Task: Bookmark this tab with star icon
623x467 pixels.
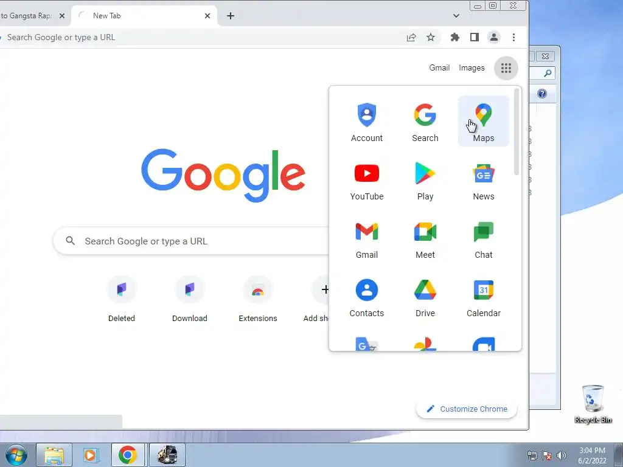Action: pyautogui.click(x=431, y=37)
